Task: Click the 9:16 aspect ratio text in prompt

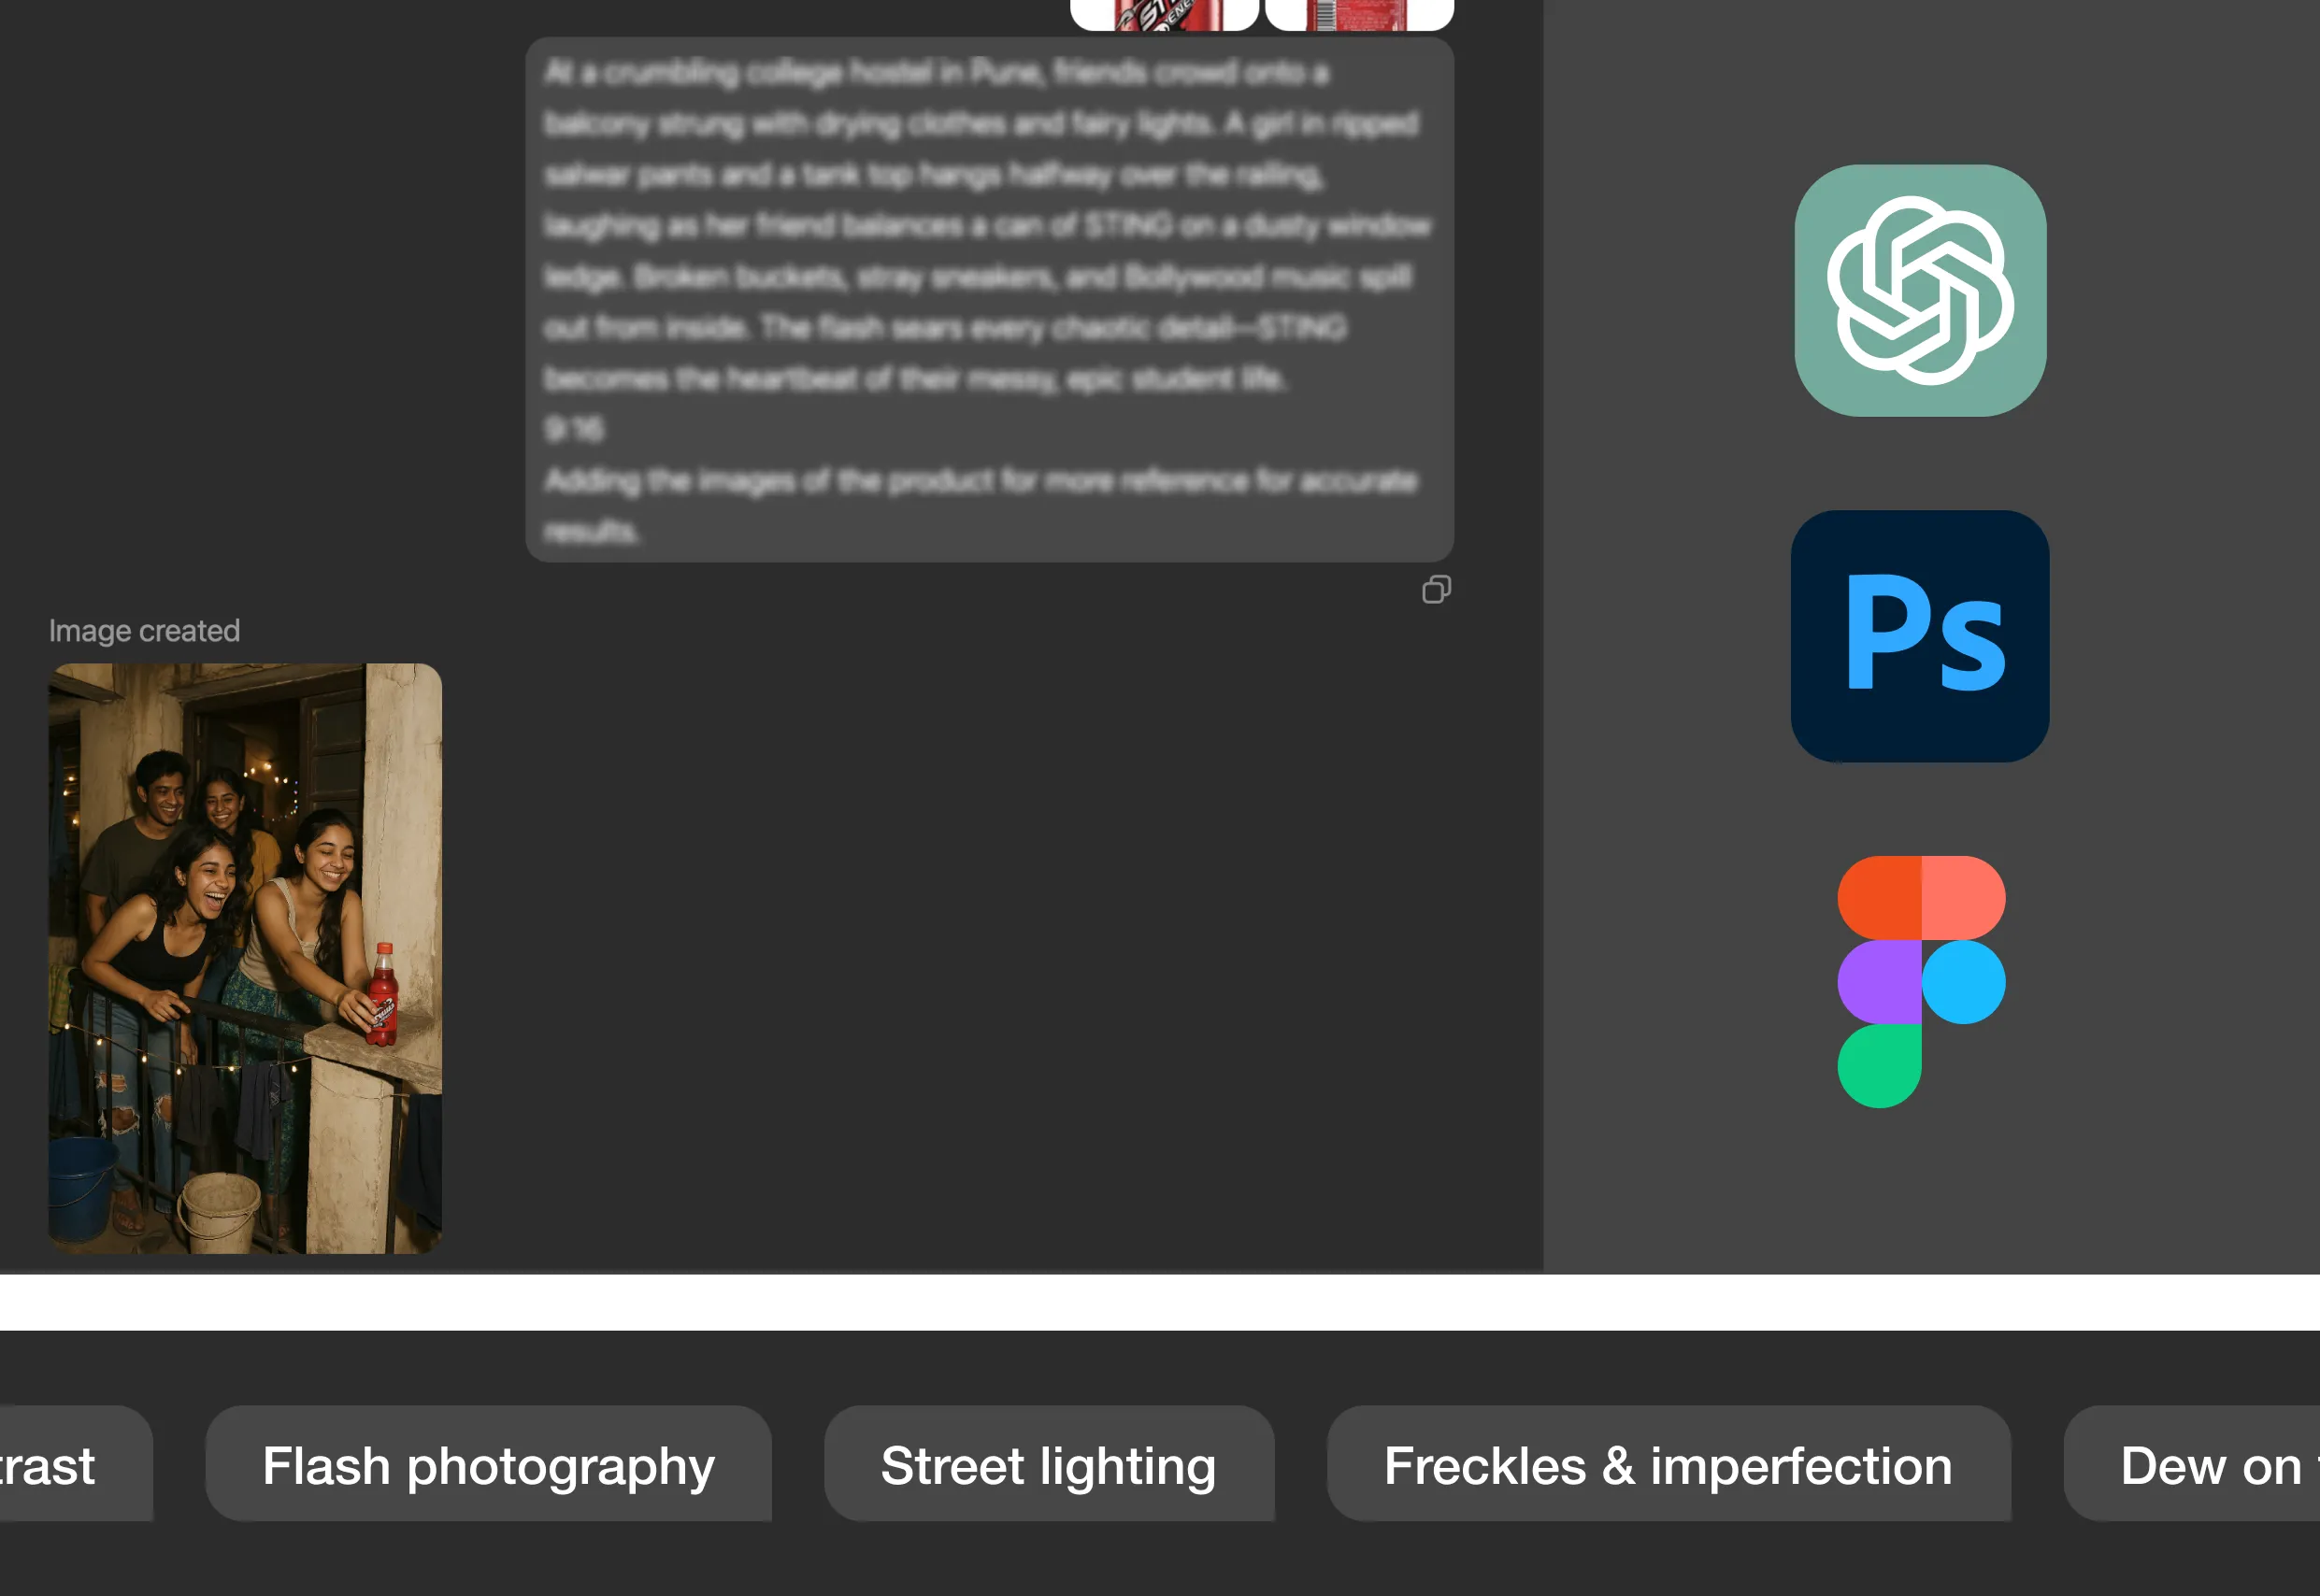Action: (x=573, y=429)
